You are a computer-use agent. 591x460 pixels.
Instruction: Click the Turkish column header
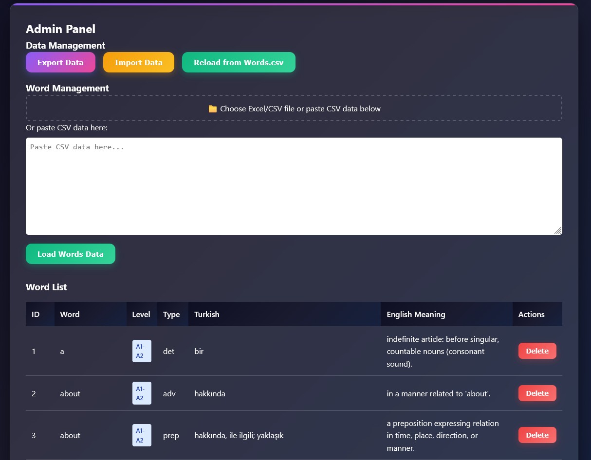[207, 314]
